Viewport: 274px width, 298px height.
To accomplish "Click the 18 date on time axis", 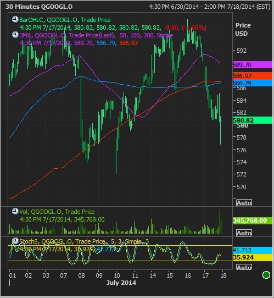I will point(223,275).
